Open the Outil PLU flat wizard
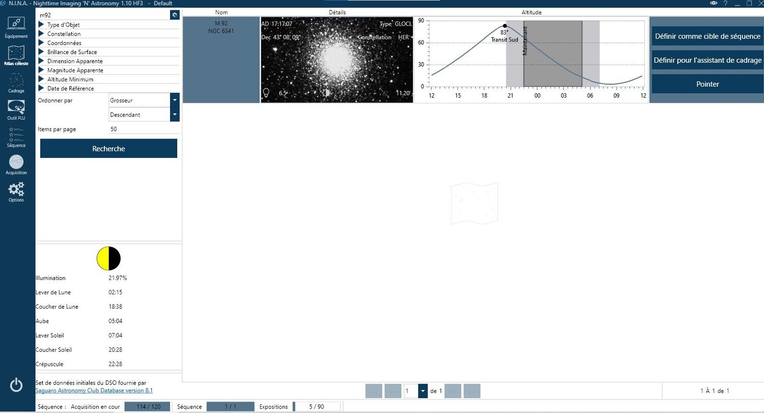 [x=16, y=110]
